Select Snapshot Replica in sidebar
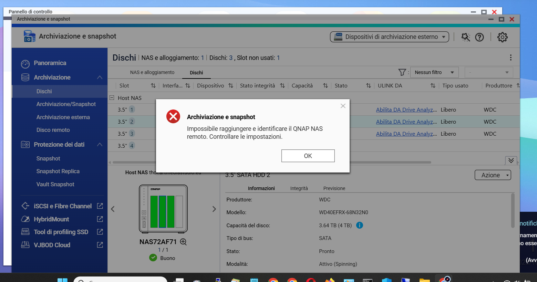Viewport: 537px width, 282px height. point(58,171)
